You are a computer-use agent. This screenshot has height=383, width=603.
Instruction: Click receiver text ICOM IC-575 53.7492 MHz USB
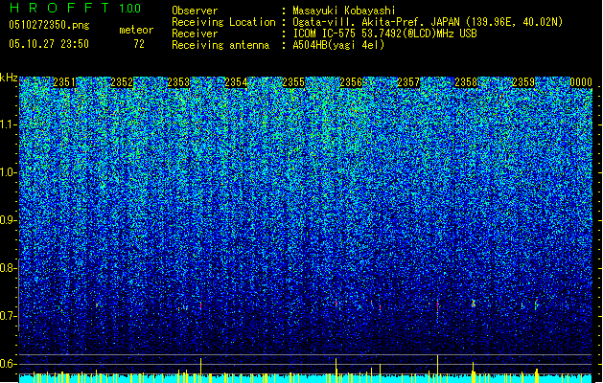click(x=385, y=34)
